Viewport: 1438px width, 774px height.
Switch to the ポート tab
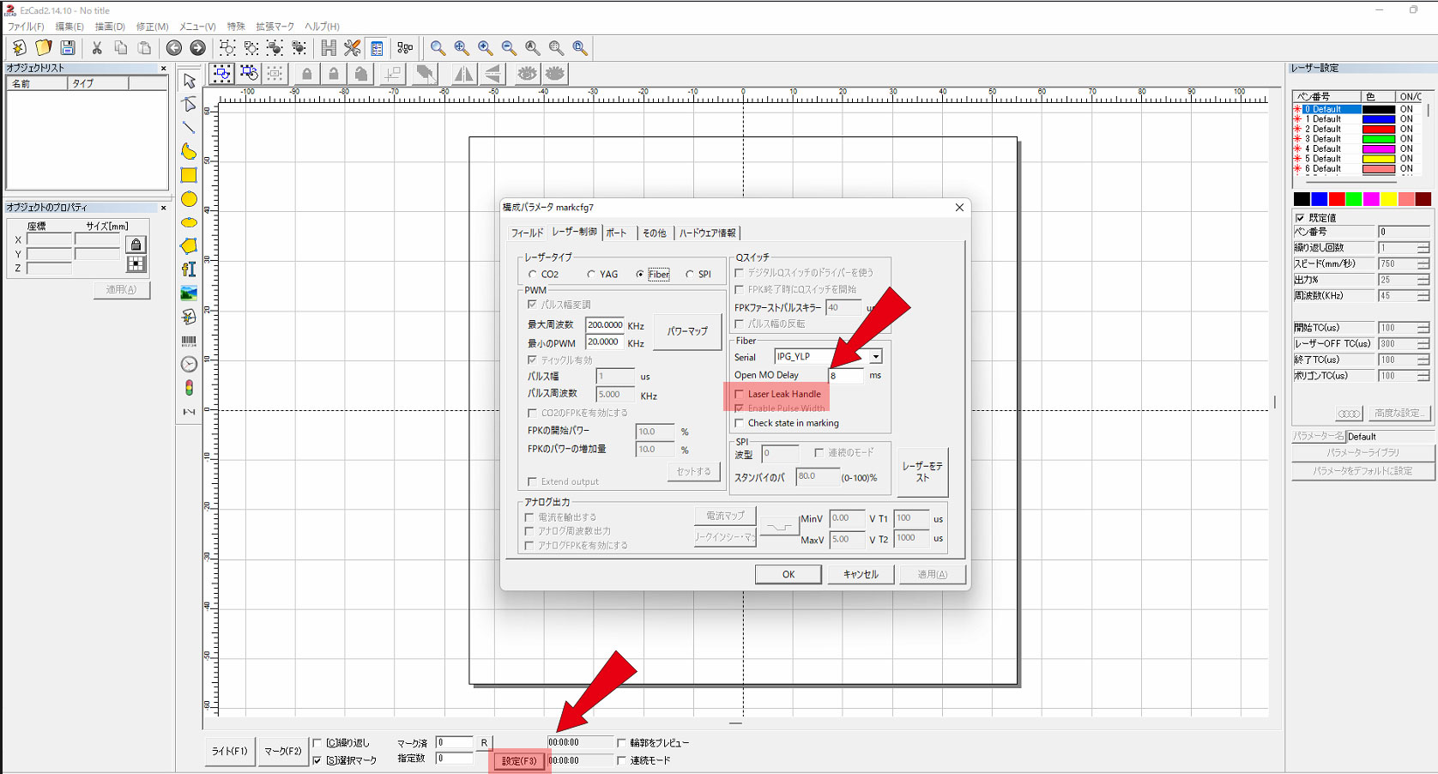coord(616,233)
